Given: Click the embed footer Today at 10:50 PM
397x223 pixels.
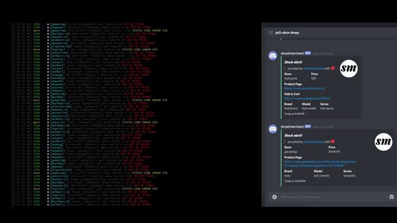Looking at the screenshot, I should tap(295, 181).
